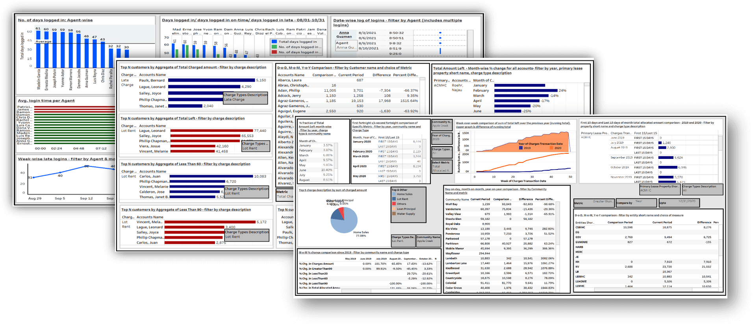Image resolution: width=753 pixels, height=324 pixels.
Task: Select the Madelin Garcia 61 bar
Action: (x=38, y=49)
